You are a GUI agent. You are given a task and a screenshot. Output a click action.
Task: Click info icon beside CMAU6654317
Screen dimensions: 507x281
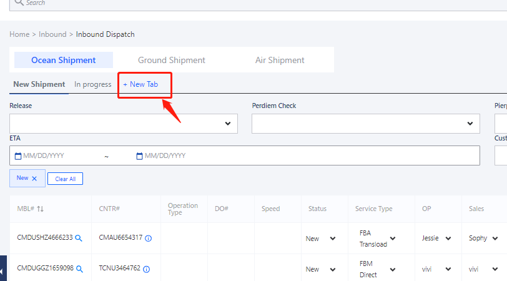tap(149, 238)
